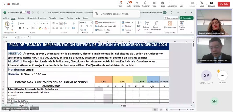This screenshot has width=233, height=112.
Task: Open the Datos ribbon tab
Action: pos(62,18)
